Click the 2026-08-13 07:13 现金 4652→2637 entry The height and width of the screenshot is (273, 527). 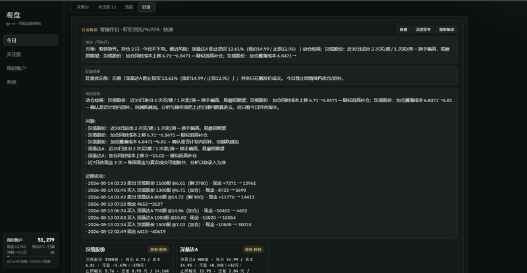pyautogui.click(x=124, y=204)
